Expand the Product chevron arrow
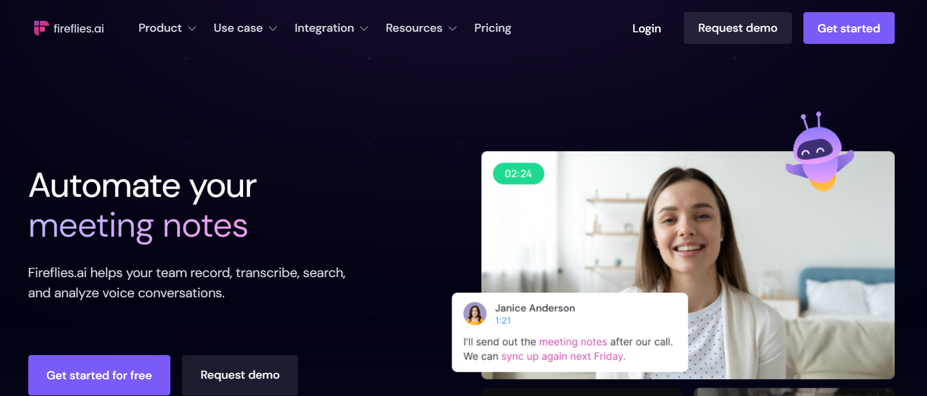 tap(192, 29)
